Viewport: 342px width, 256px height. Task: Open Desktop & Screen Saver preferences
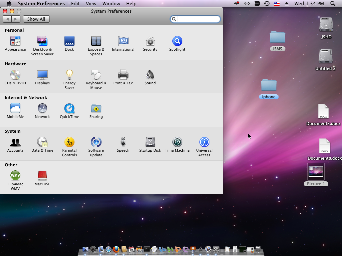point(42,46)
